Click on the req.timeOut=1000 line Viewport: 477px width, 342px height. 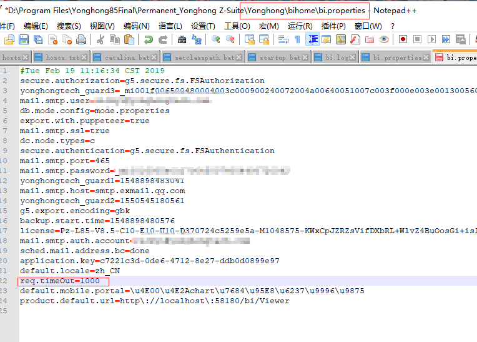tap(60, 281)
